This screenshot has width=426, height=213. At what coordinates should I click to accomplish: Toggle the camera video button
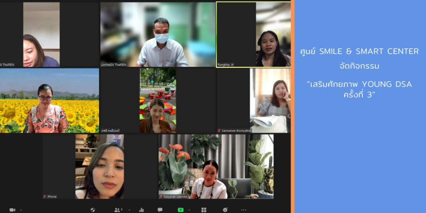tap(12, 210)
